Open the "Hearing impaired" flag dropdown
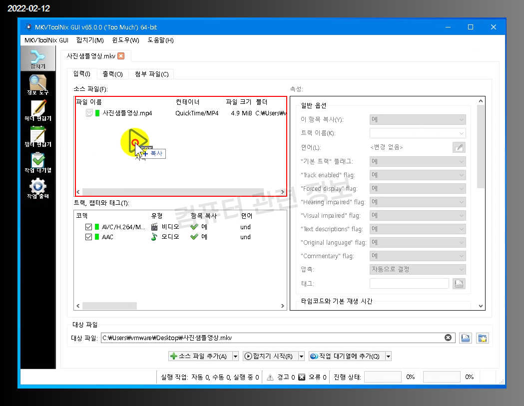The image size is (524, 406). point(418,202)
